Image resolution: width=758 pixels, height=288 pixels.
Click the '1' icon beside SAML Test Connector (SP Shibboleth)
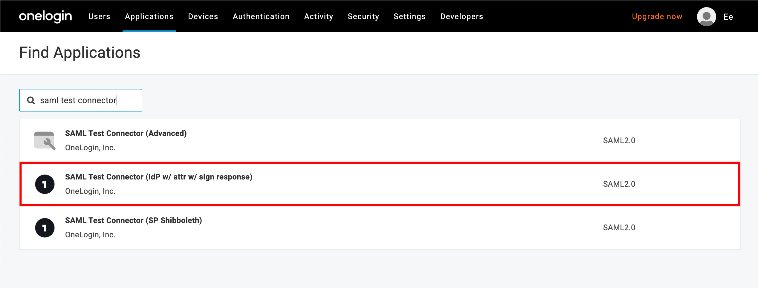coord(45,227)
